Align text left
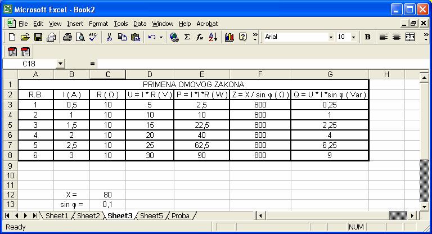This screenshot has width=432, height=234. [x=383, y=37]
